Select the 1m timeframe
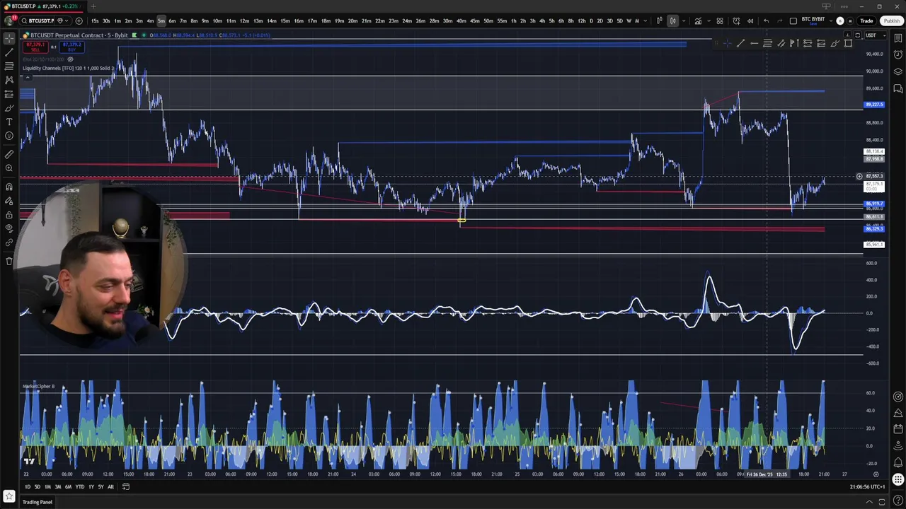The height and width of the screenshot is (509, 906). (117, 21)
